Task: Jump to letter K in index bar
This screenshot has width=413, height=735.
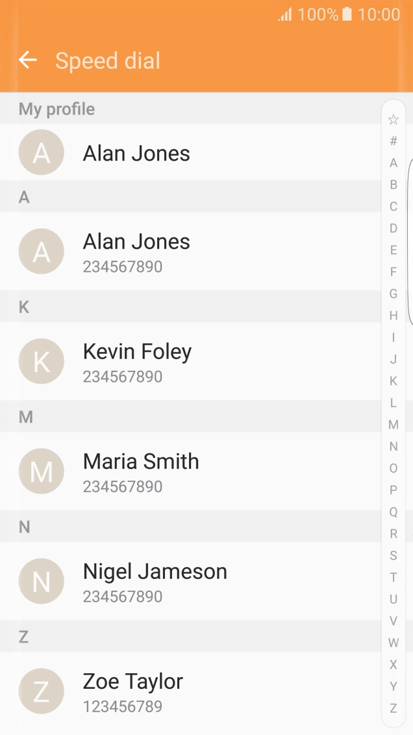Action: (x=393, y=381)
